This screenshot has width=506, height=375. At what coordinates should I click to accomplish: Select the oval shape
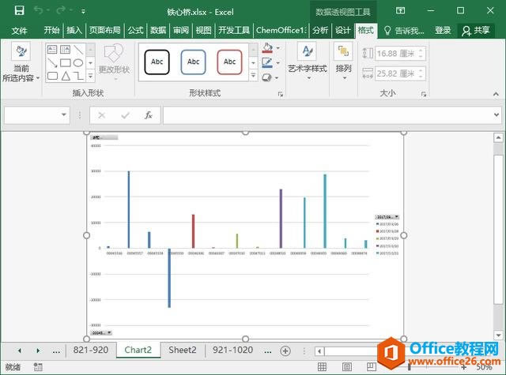(78, 63)
